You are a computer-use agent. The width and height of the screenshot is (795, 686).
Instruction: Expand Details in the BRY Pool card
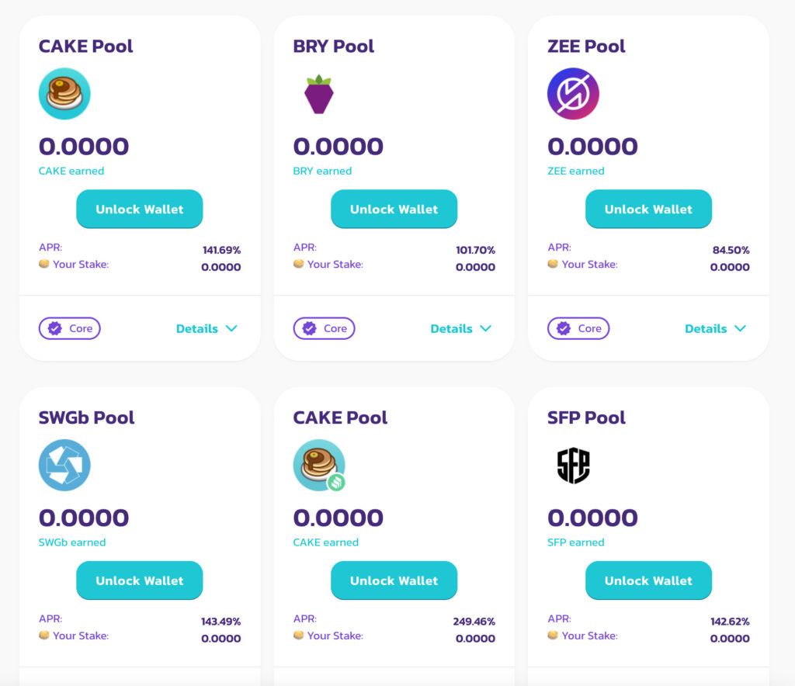[x=461, y=329]
